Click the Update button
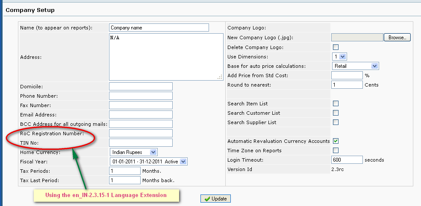 pos(215,199)
